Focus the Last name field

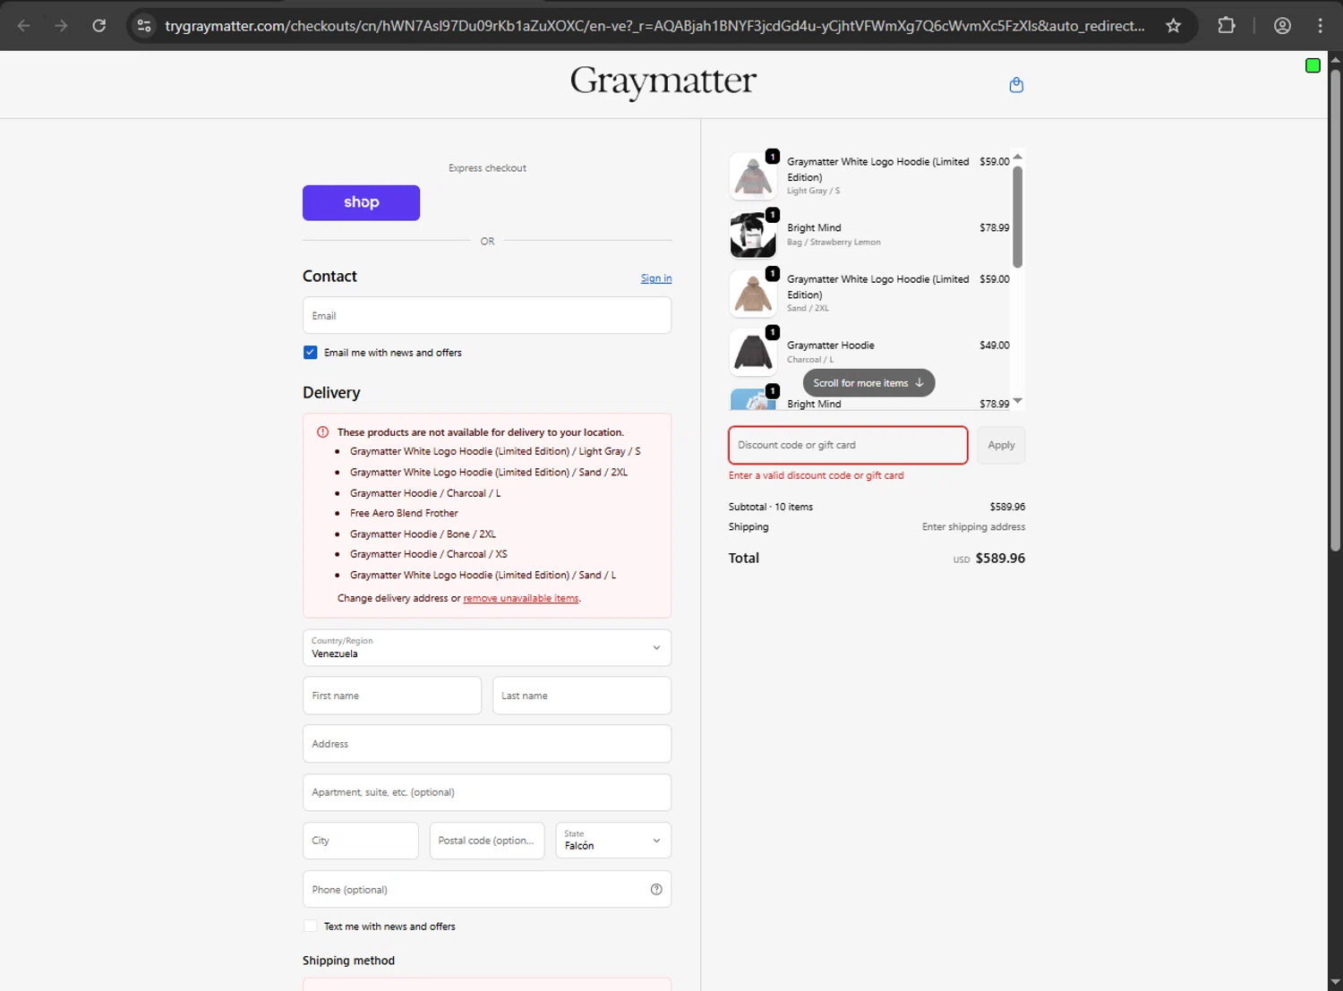[582, 696]
